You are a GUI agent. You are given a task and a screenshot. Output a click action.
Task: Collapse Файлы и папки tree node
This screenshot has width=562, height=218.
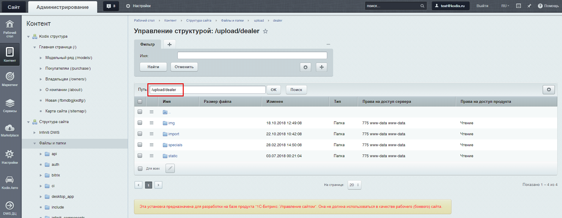pos(35,144)
